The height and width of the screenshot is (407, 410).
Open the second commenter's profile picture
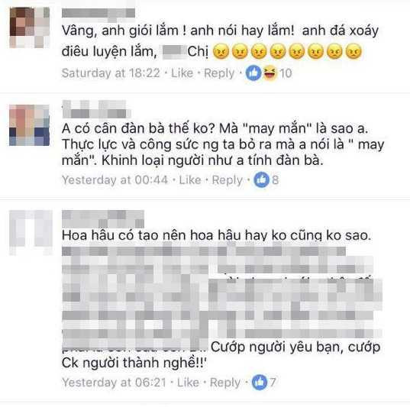(29, 125)
